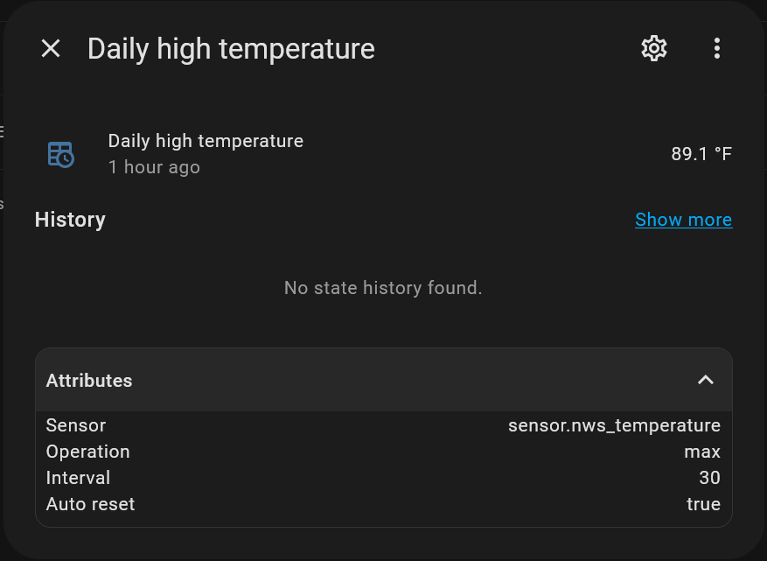Click the Sensor attribute label
The image size is (767, 561).
(x=75, y=425)
